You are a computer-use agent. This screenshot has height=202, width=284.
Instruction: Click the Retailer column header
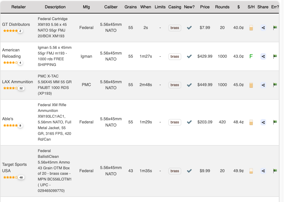18,7
